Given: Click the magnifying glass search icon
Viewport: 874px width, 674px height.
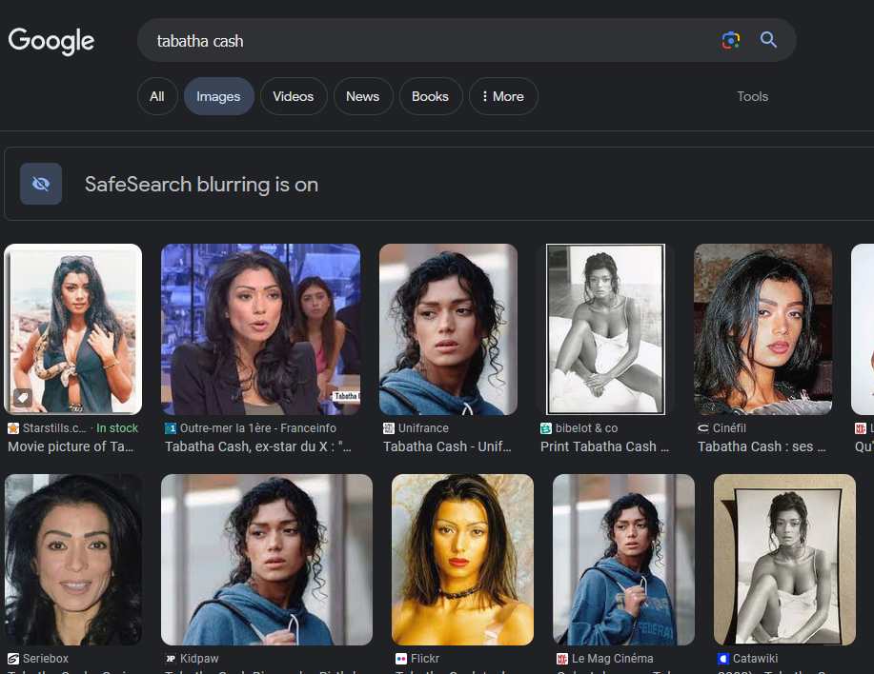Looking at the screenshot, I should (768, 40).
